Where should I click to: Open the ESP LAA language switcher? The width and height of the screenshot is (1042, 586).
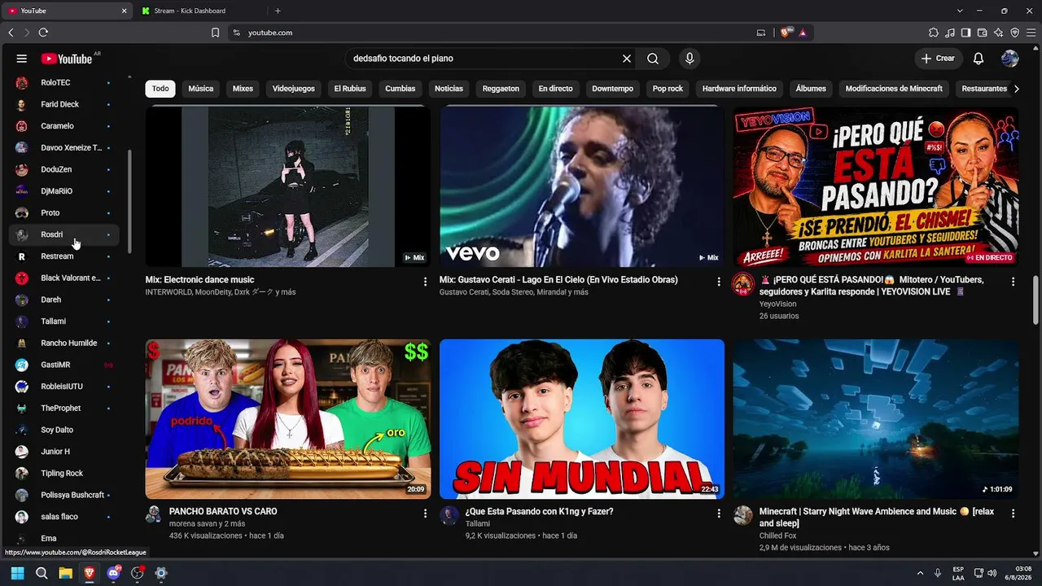[958, 573]
